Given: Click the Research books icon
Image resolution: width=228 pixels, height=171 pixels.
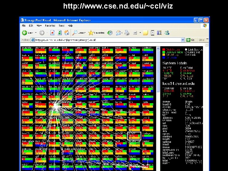Looking at the screenshot, I should (x=159, y=33).
